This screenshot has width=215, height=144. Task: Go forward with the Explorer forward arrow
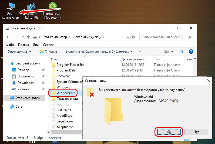pos(16,37)
